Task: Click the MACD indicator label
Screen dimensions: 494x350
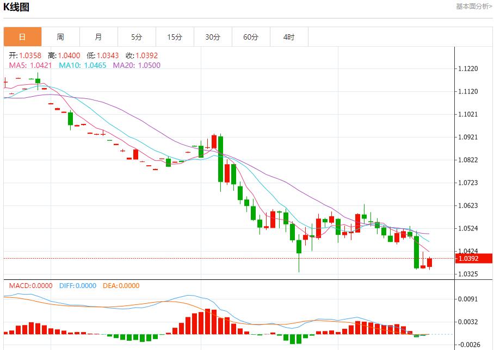Action: (30, 286)
